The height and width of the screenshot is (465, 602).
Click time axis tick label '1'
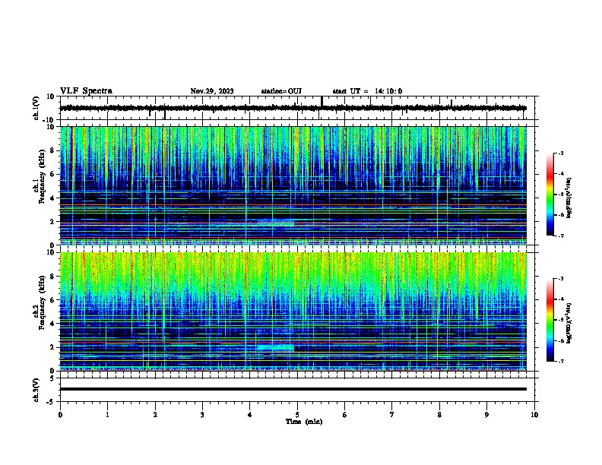[x=107, y=415]
